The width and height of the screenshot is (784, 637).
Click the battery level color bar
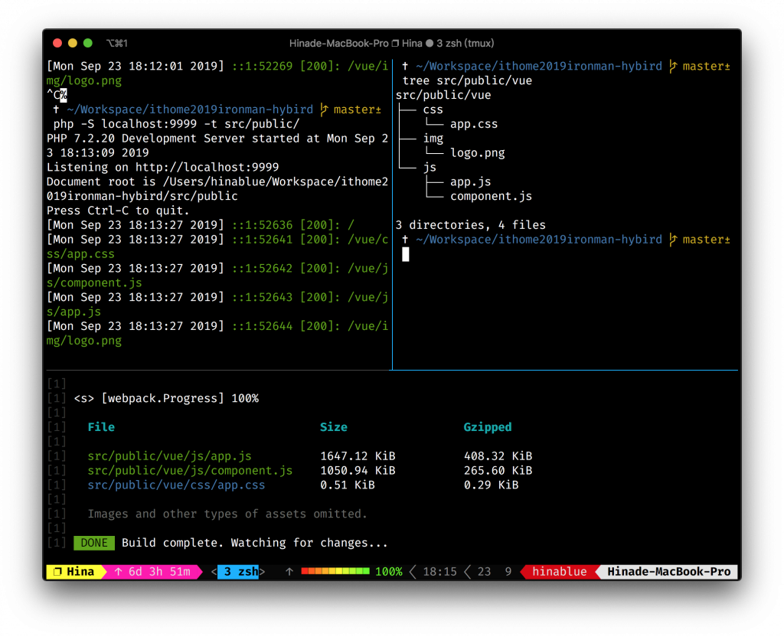[335, 571]
